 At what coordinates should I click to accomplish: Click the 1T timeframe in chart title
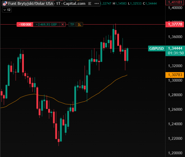click(58, 4)
